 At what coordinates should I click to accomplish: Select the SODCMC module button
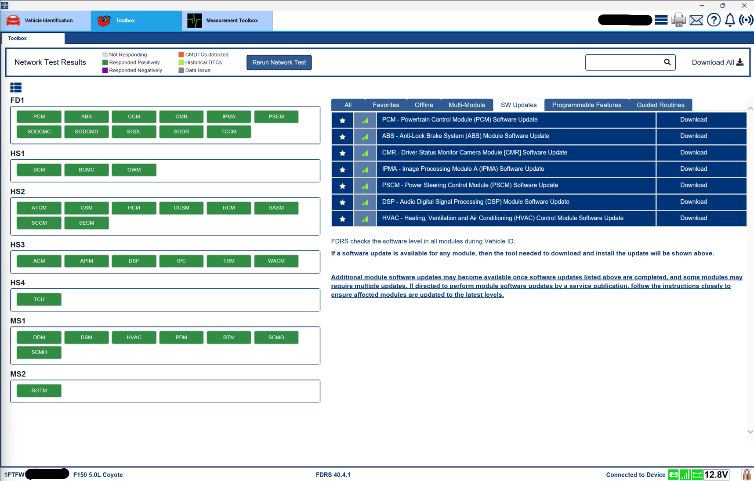click(39, 132)
